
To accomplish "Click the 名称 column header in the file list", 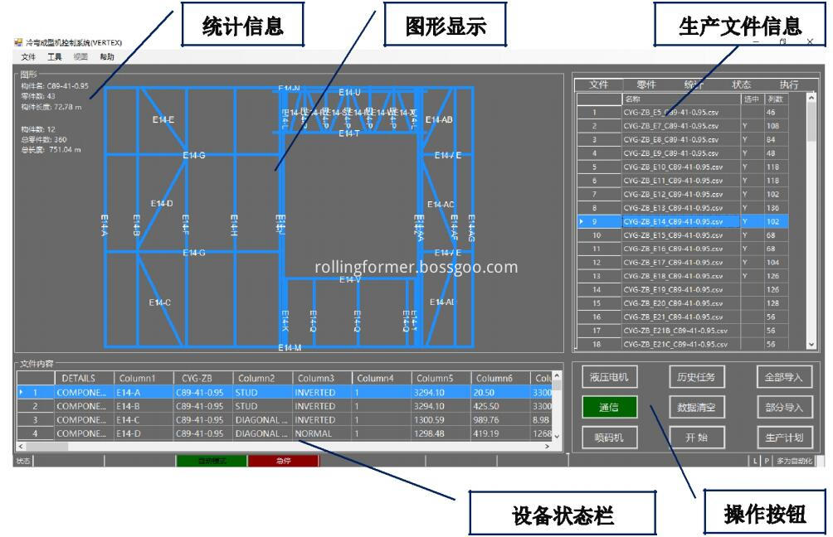I will [x=681, y=99].
